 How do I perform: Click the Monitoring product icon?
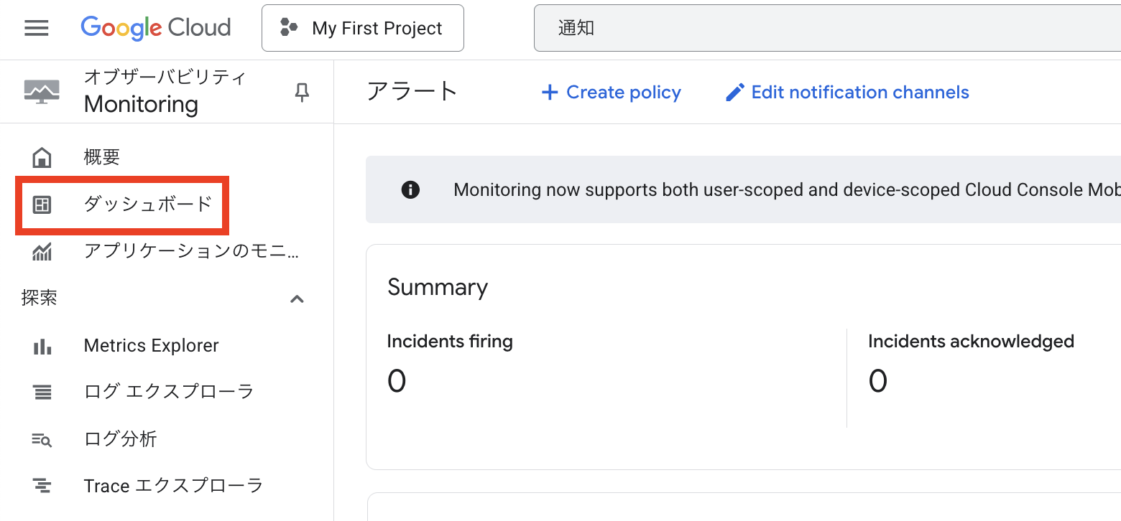pyautogui.click(x=42, y=92)
